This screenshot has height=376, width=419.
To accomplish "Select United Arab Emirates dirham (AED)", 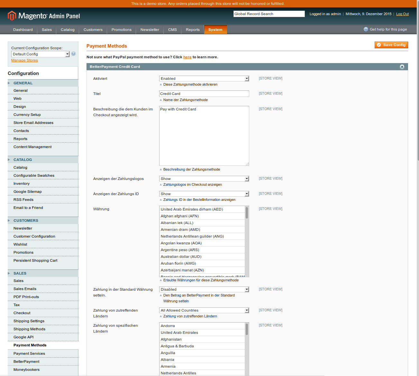I will tap(202, 209).
